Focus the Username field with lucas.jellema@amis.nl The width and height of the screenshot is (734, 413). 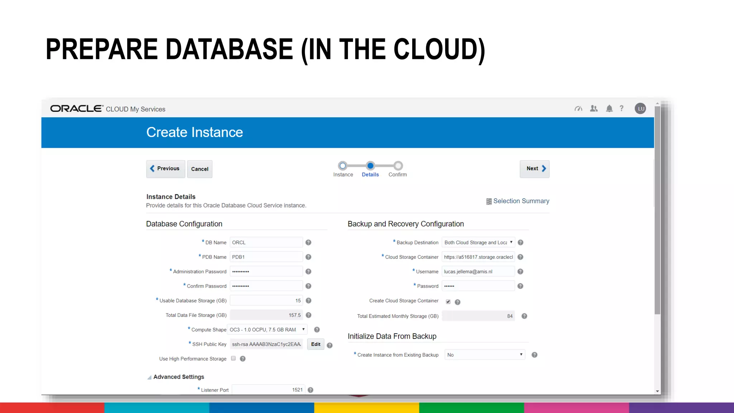click(x=478, y=272)
